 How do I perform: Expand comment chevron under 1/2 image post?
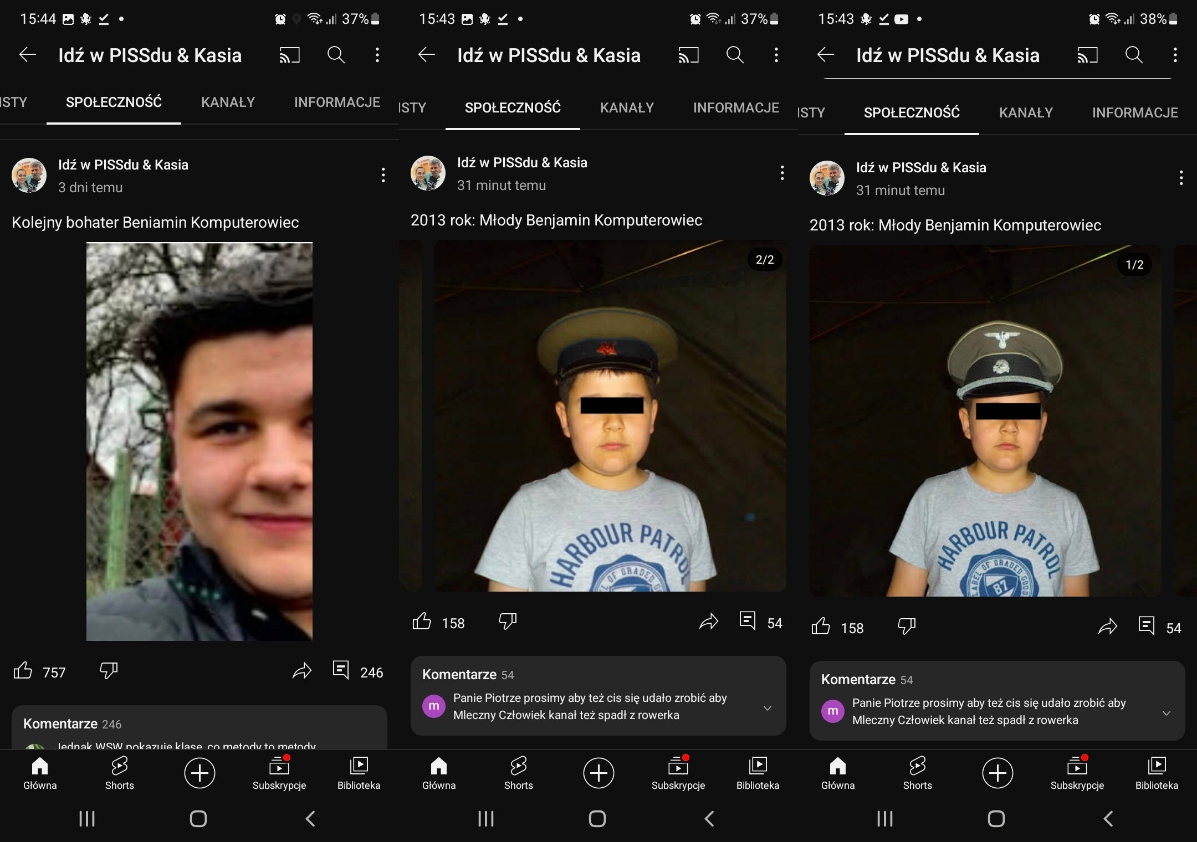click(1167, 713)
